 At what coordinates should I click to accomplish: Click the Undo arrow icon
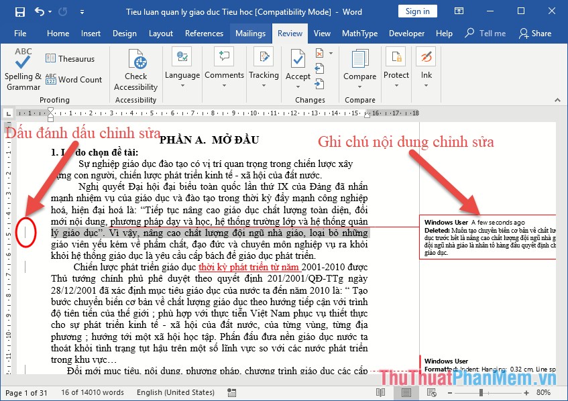pyautogui.click(x=39, y=12)
